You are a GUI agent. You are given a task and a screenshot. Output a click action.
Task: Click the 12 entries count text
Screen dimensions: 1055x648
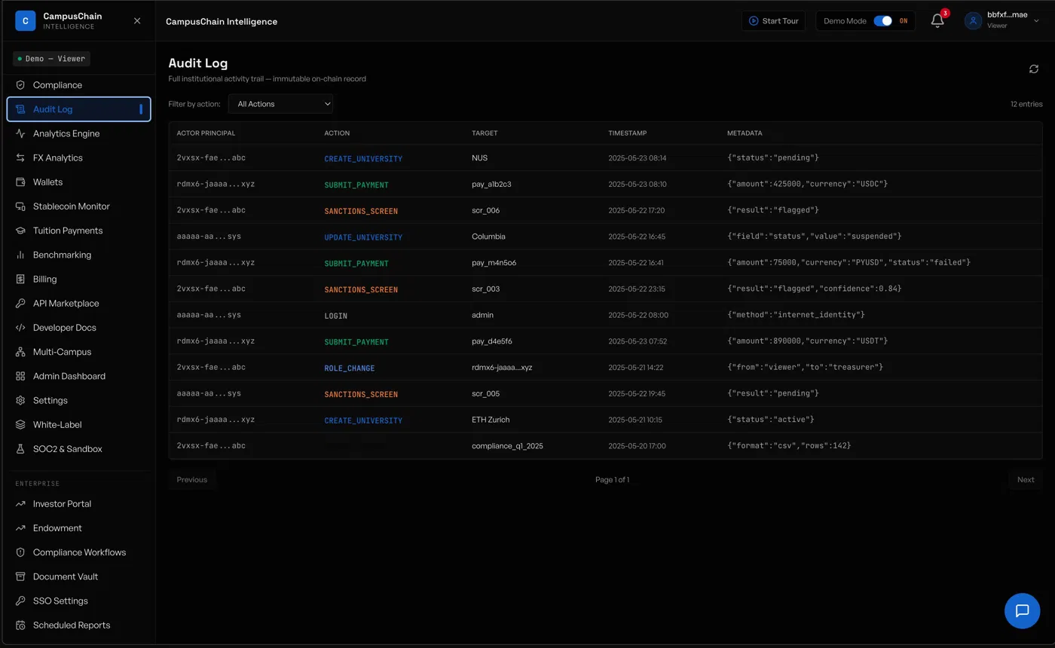pos(1026,104)
